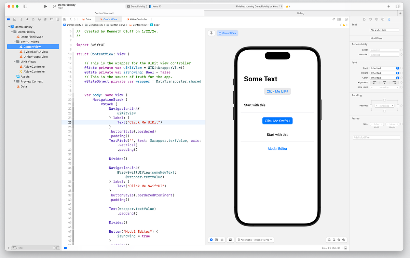This screenshot has width=410, height=258.
Task: Open the Project navigator folder icon
Action: coord(8,19)
